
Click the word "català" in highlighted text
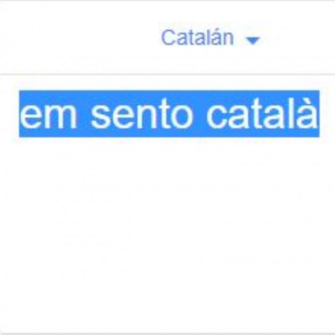(262, 112)
